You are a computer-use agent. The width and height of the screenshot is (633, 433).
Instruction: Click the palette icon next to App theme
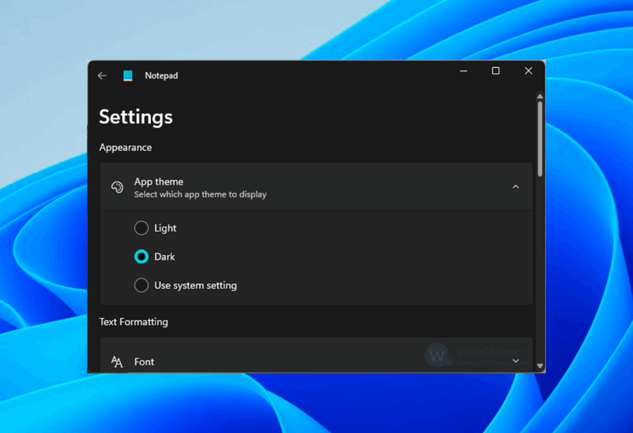coord(117,187)
